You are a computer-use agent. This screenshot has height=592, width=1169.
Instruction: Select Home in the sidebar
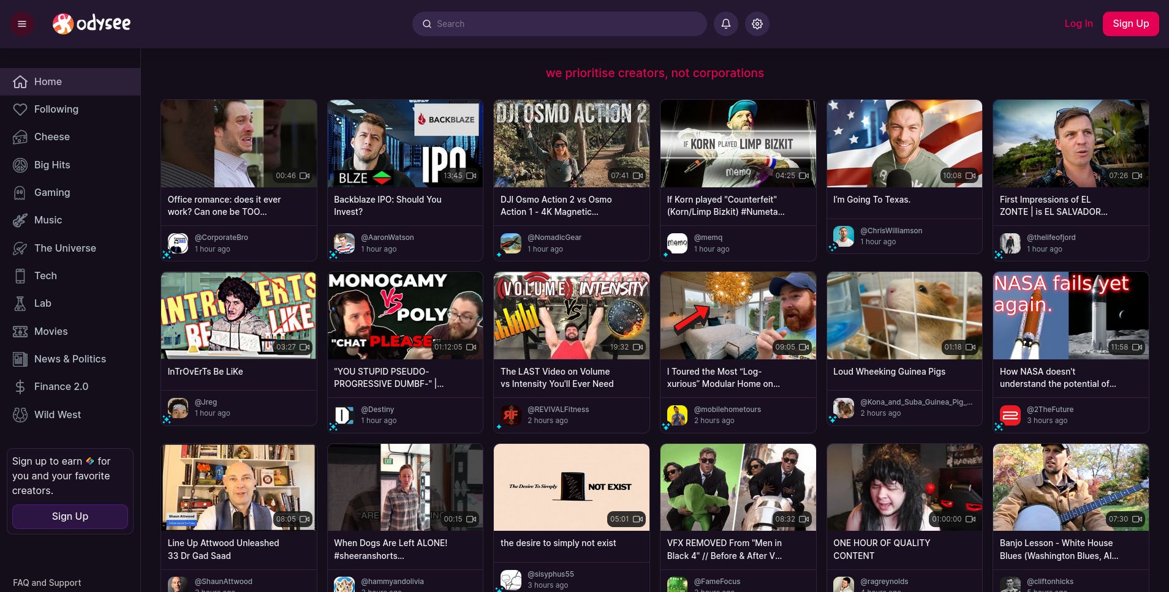(70, 81)
